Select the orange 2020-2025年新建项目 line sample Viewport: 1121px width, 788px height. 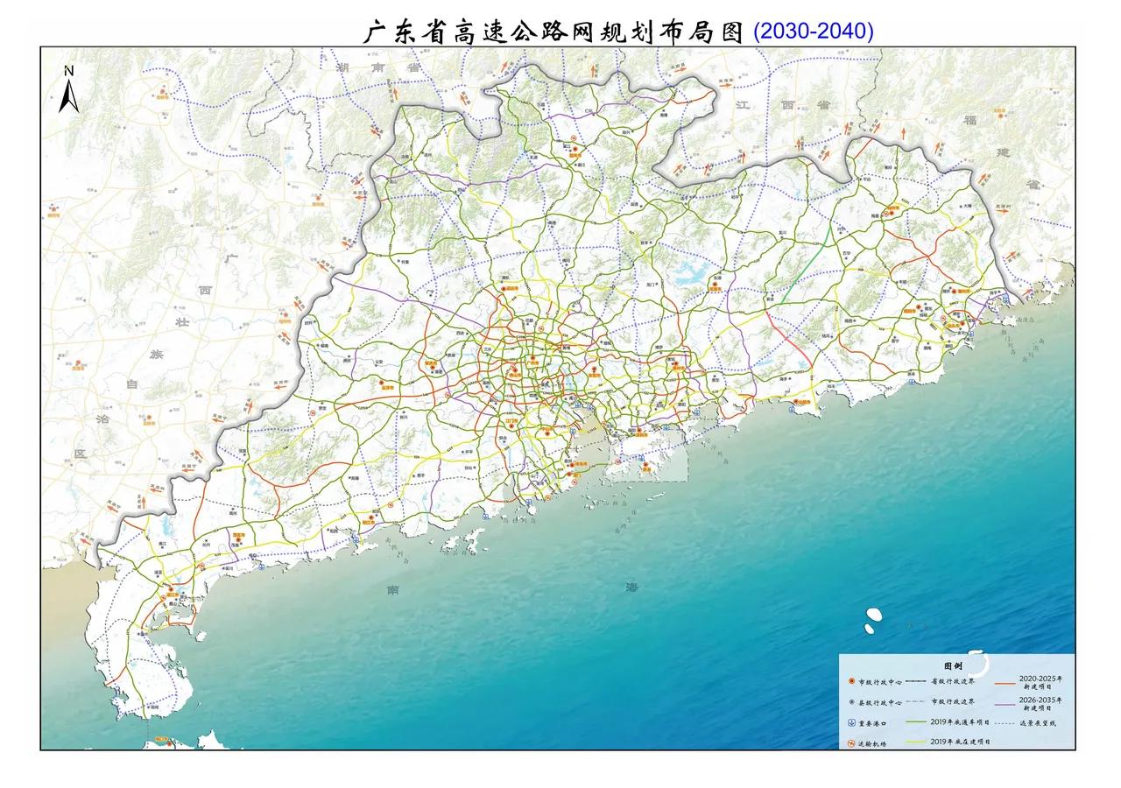click(x=1005, y=683)
